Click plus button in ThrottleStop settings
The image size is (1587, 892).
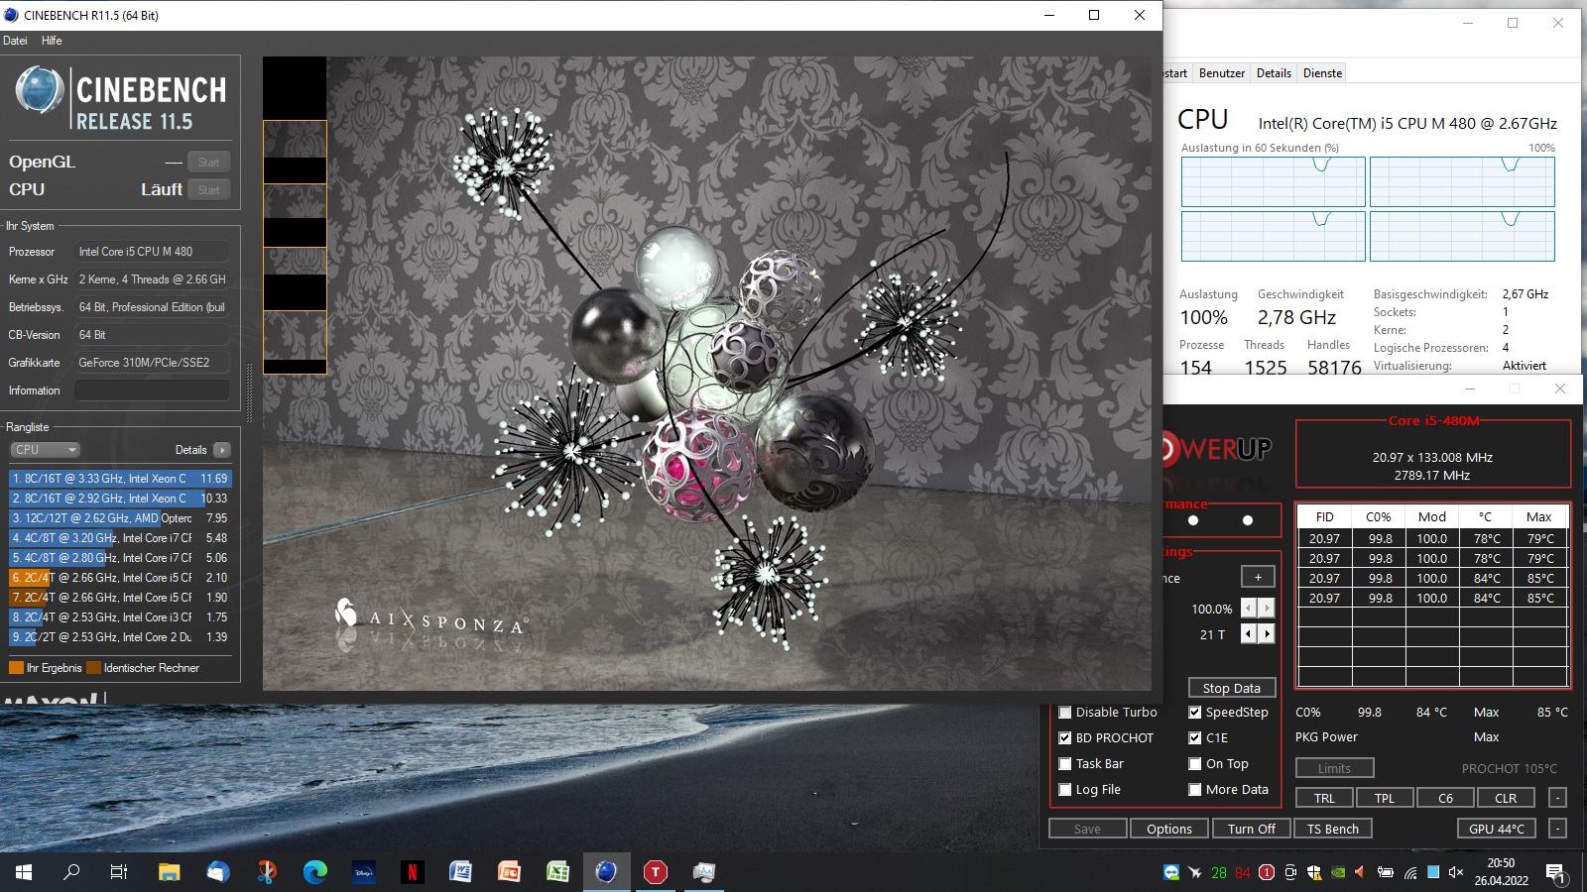pyautogui.click(x=1258, y=577)
